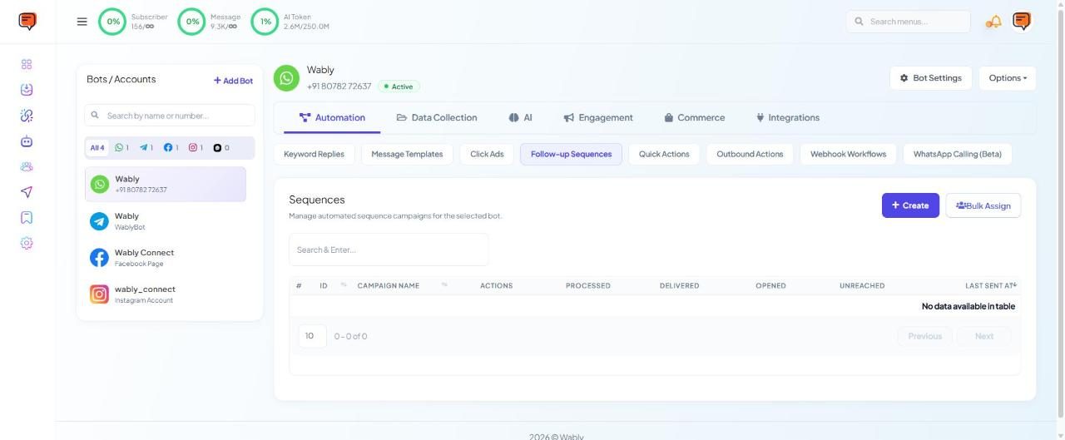This screenshot has width=1065, height=440.
Task: Click the Active status badge
Action: tap(399, 87)
